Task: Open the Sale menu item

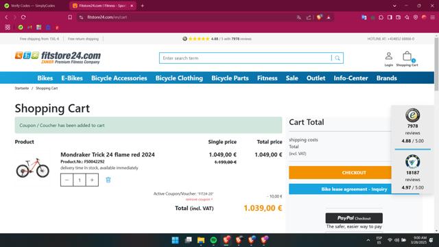Action: pos(292,78)
